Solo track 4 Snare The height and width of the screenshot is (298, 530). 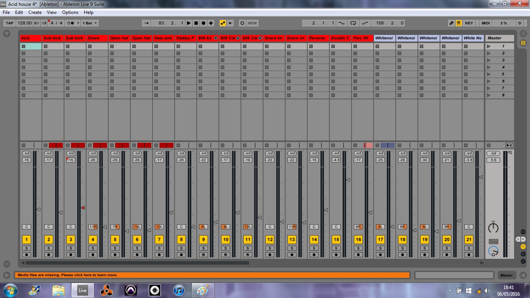(x=93, y=248)
